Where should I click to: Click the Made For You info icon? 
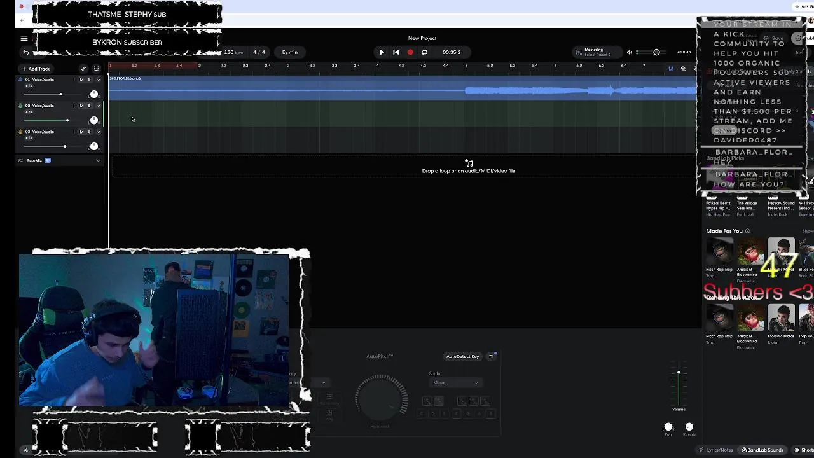pyautogui.click(x=748, y=231)
